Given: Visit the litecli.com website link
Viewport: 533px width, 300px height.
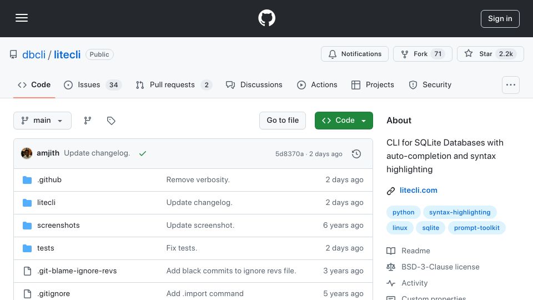Looking at the screenshot, I should 419,190.
